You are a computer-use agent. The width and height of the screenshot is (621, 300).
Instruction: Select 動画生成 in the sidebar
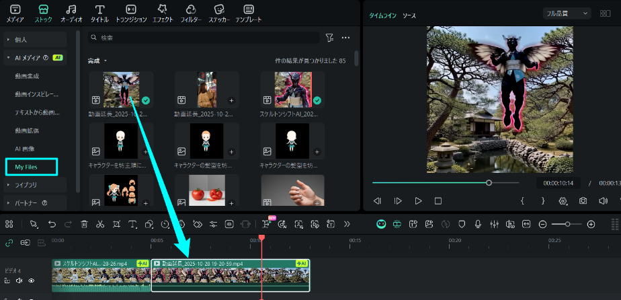pos(27,76)
